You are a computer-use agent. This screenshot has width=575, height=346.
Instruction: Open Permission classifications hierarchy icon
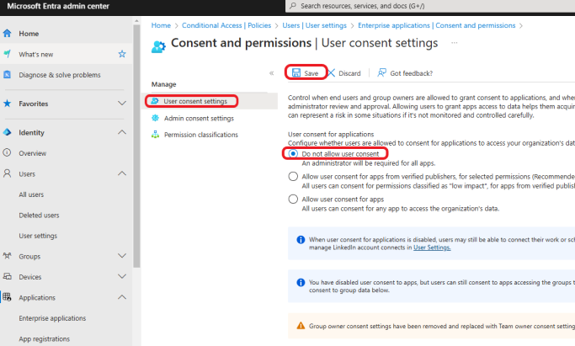(156, 135)
